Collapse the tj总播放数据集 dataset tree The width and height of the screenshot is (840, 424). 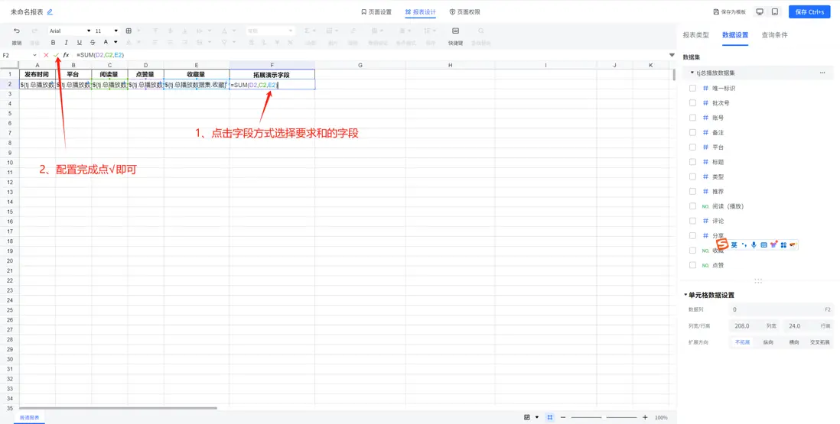pos(692,73)
